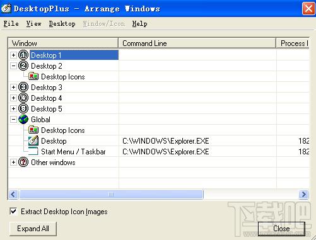Click the Close button at bottom
This screenshot has height=240, width=316.
[281, 229]
